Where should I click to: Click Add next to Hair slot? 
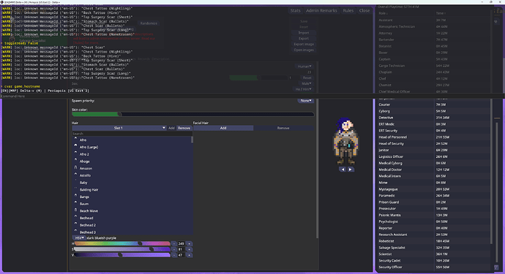pyautogui.click(x=171, y=128)
